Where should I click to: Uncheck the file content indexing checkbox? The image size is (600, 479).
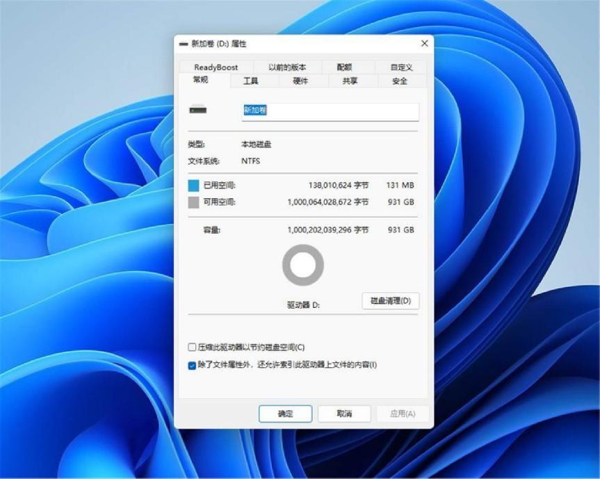coord(192,366)
